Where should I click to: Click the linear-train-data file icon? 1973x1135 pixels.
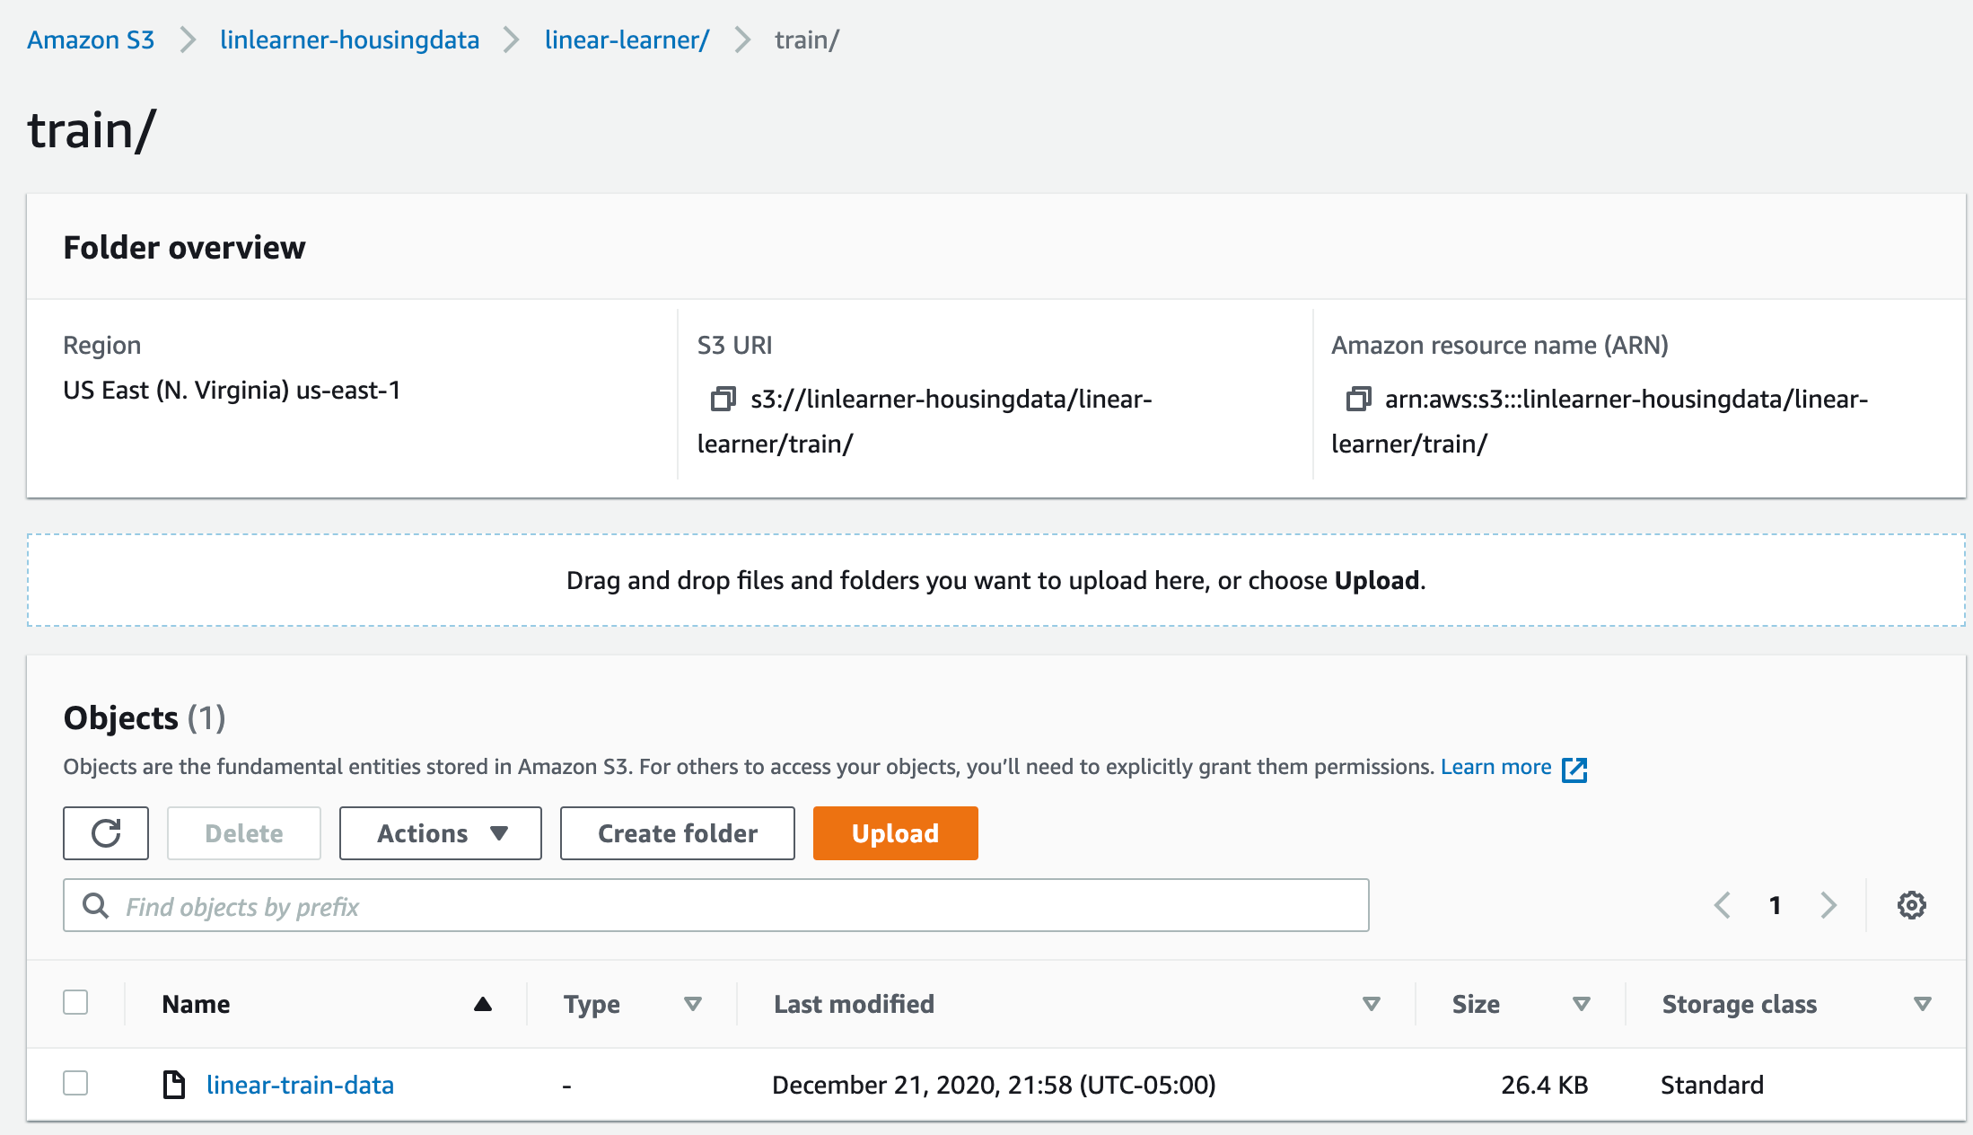point(174,1085)
